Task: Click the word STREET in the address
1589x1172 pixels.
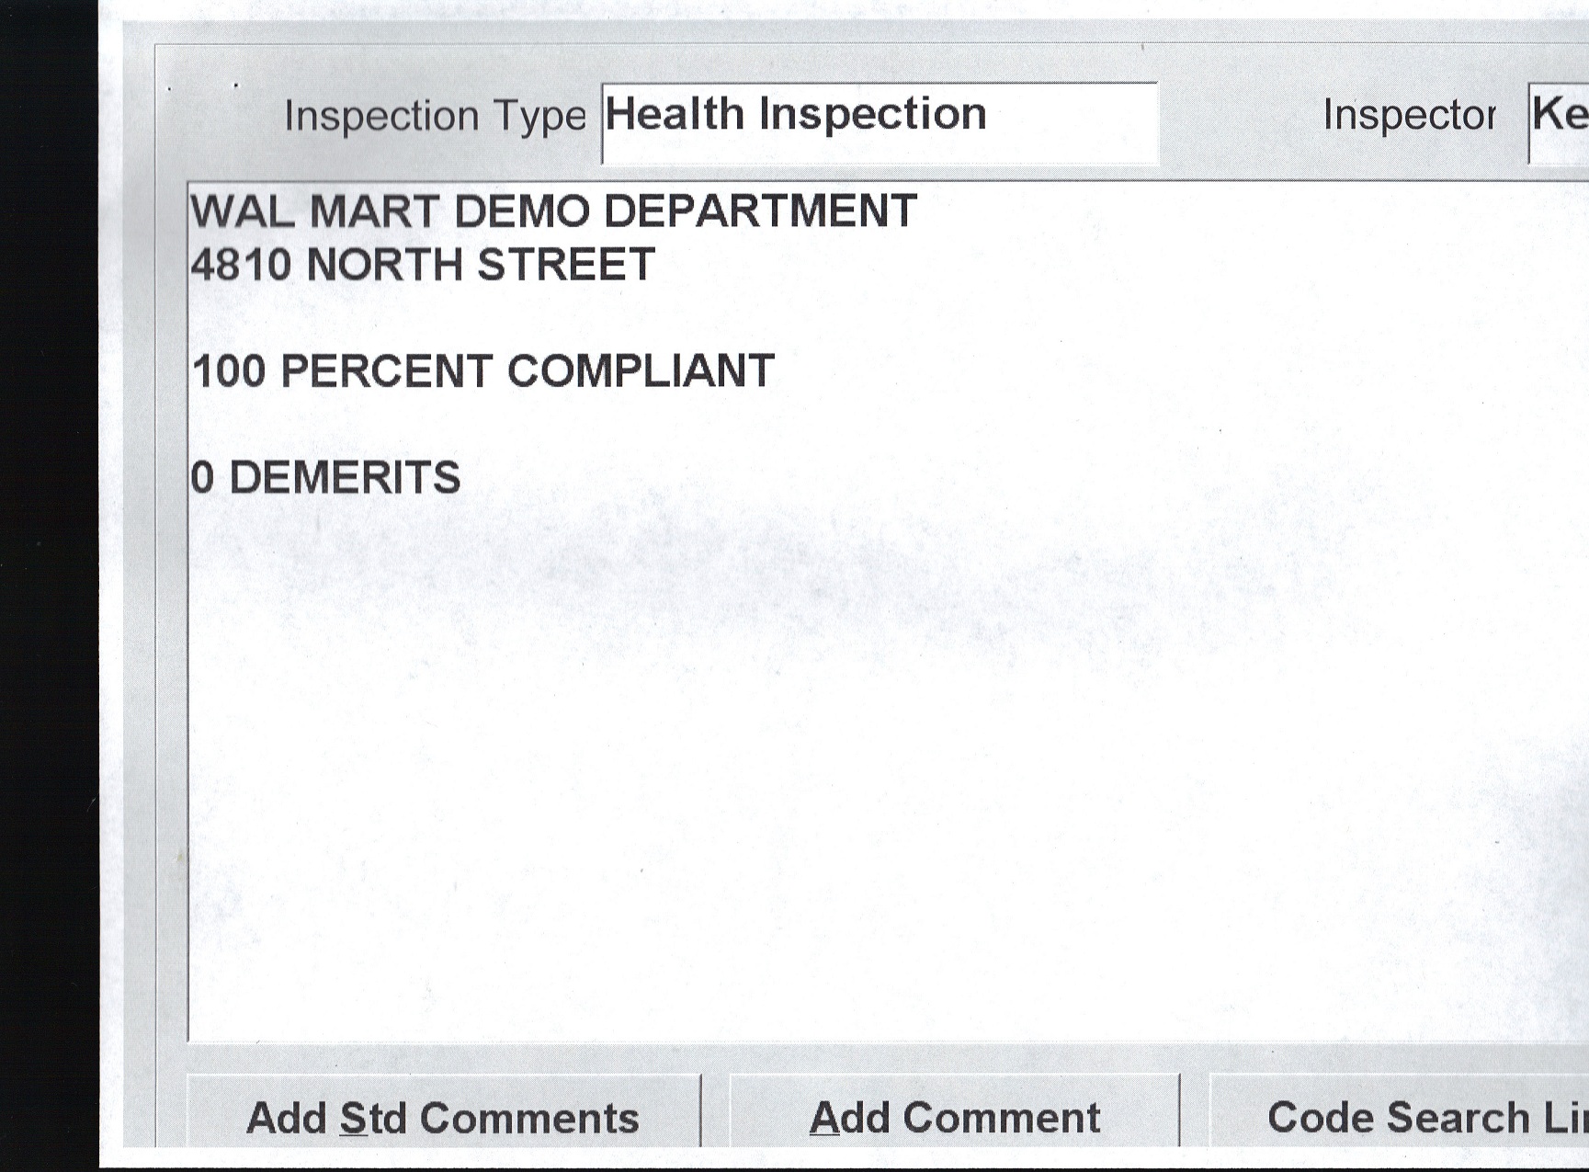Action: pos(565,266)
